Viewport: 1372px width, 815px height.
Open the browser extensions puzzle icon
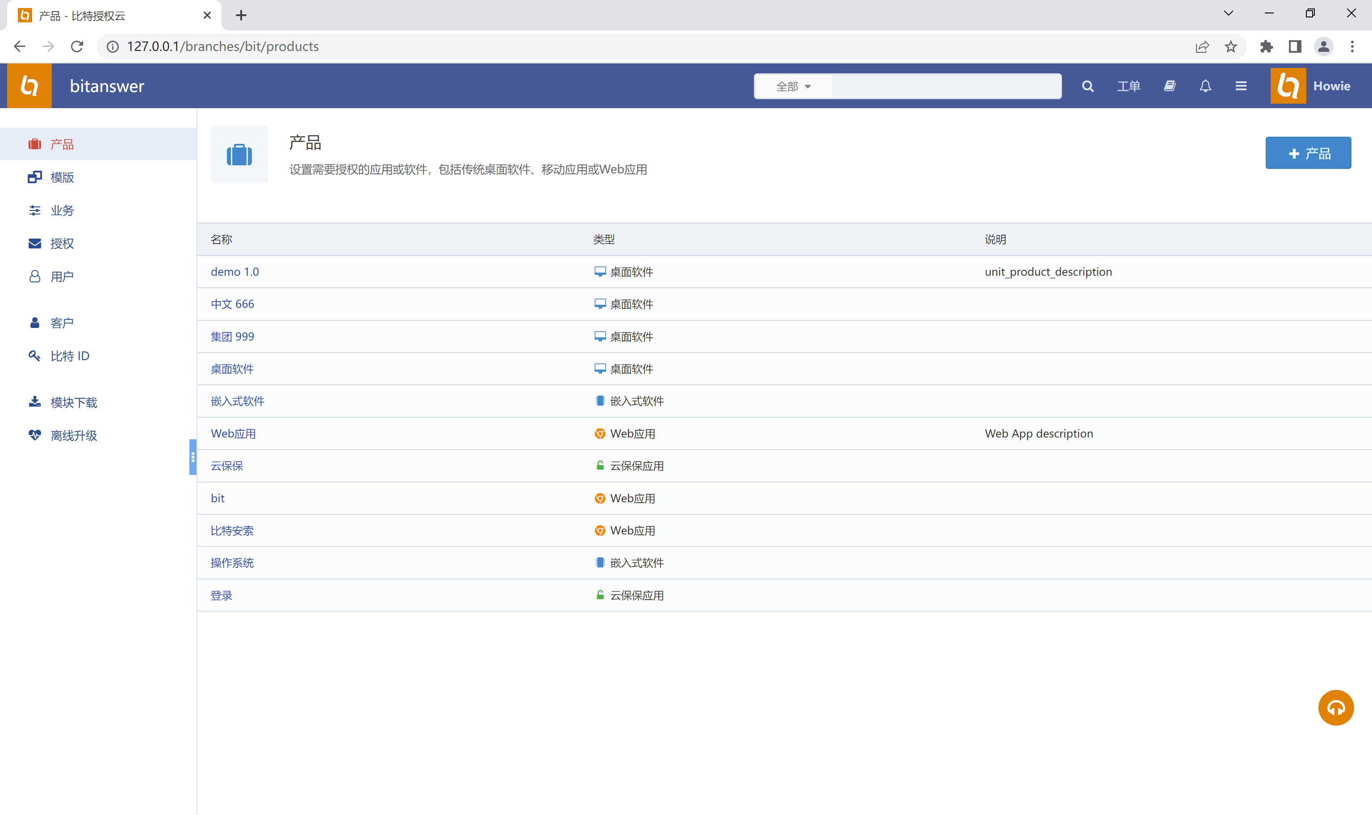point(1266,46)
